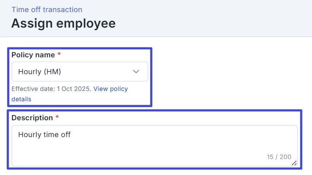Open the "View policy details" link
The image size is (312, 175).
point(110,89)
